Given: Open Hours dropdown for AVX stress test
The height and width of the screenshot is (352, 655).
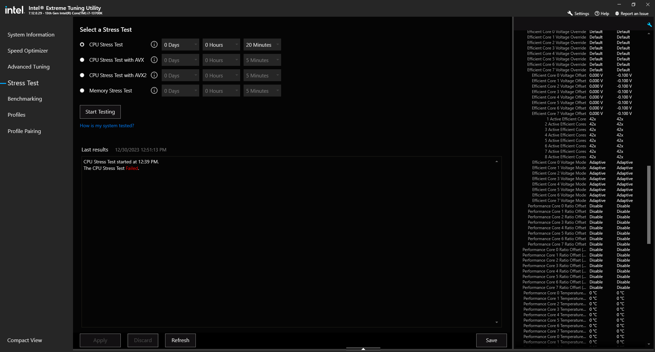Looking at the screenshot, I should click(x=221, y=60).
